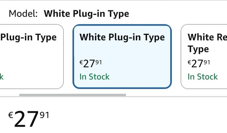This screenshot has height=133, width=227.
Task: Click the Plug-in Type title in left card
Action: tap(29, 38)
